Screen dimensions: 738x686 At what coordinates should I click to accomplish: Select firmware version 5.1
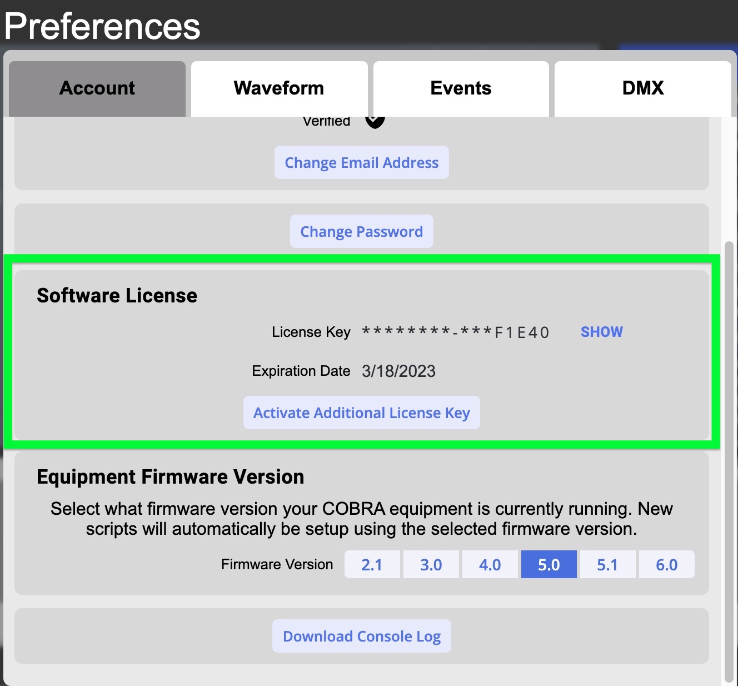[x=607, y=565]
